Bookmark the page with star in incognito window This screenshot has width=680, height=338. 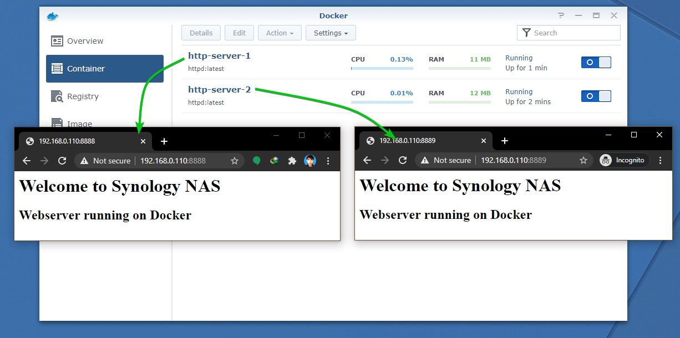pos(583,160)
